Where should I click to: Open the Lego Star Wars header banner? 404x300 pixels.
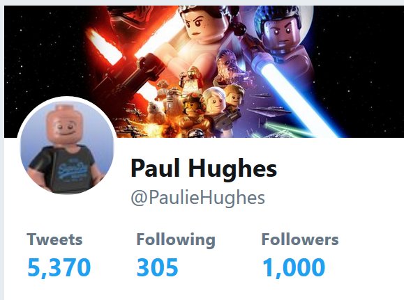click(x=204, y=72)
